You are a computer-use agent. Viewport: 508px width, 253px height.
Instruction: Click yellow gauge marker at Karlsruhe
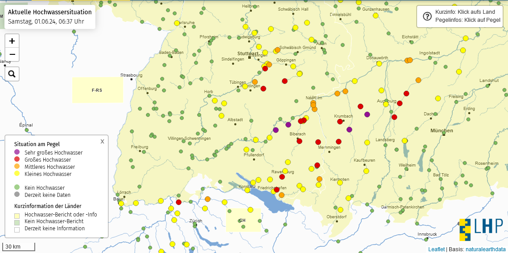coord(177,23)
